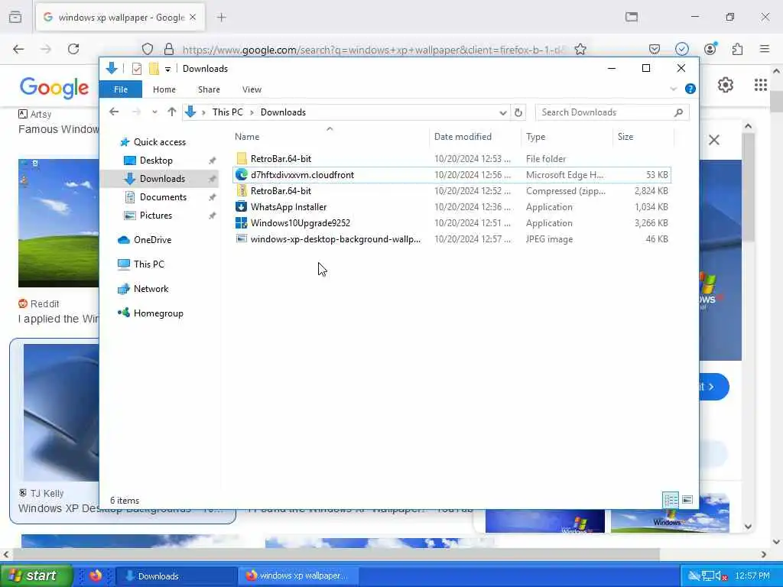
Task: Sort files by Type column header
Action: [535, 137]
